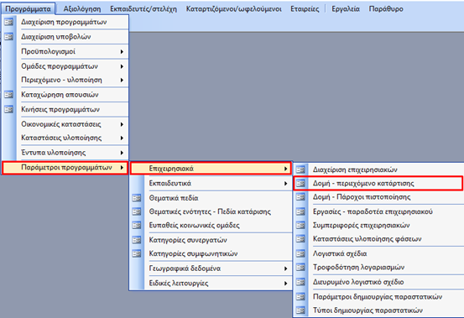Open Συμπεριφορές επιχειρησιακών entry
This screenshot has width=464, height=318.
point(378,225)
